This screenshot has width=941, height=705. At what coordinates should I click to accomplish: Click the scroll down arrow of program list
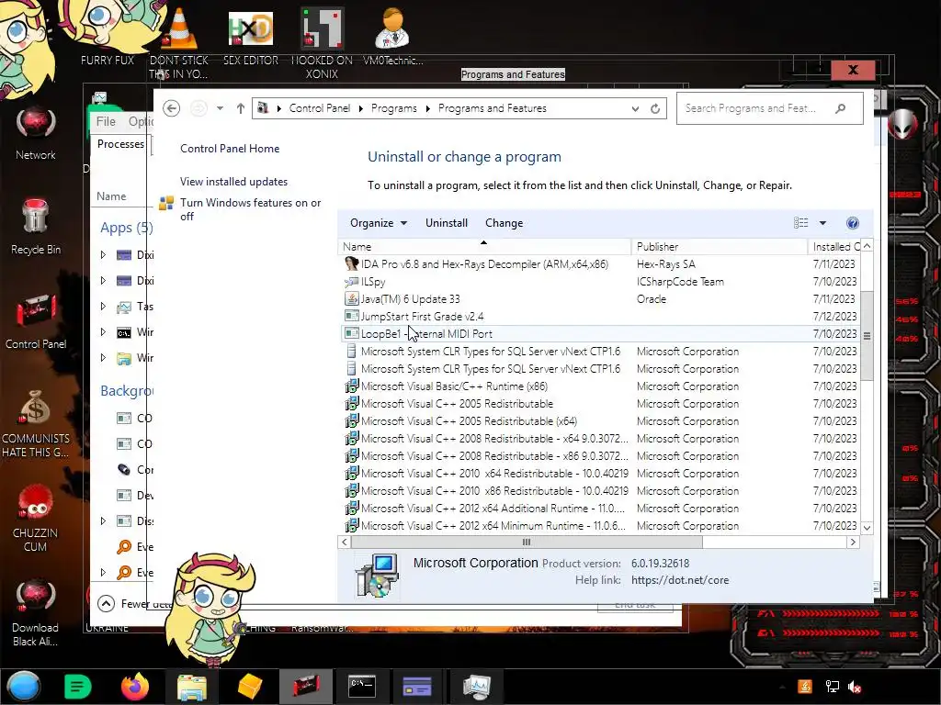[x=867, y=528]
